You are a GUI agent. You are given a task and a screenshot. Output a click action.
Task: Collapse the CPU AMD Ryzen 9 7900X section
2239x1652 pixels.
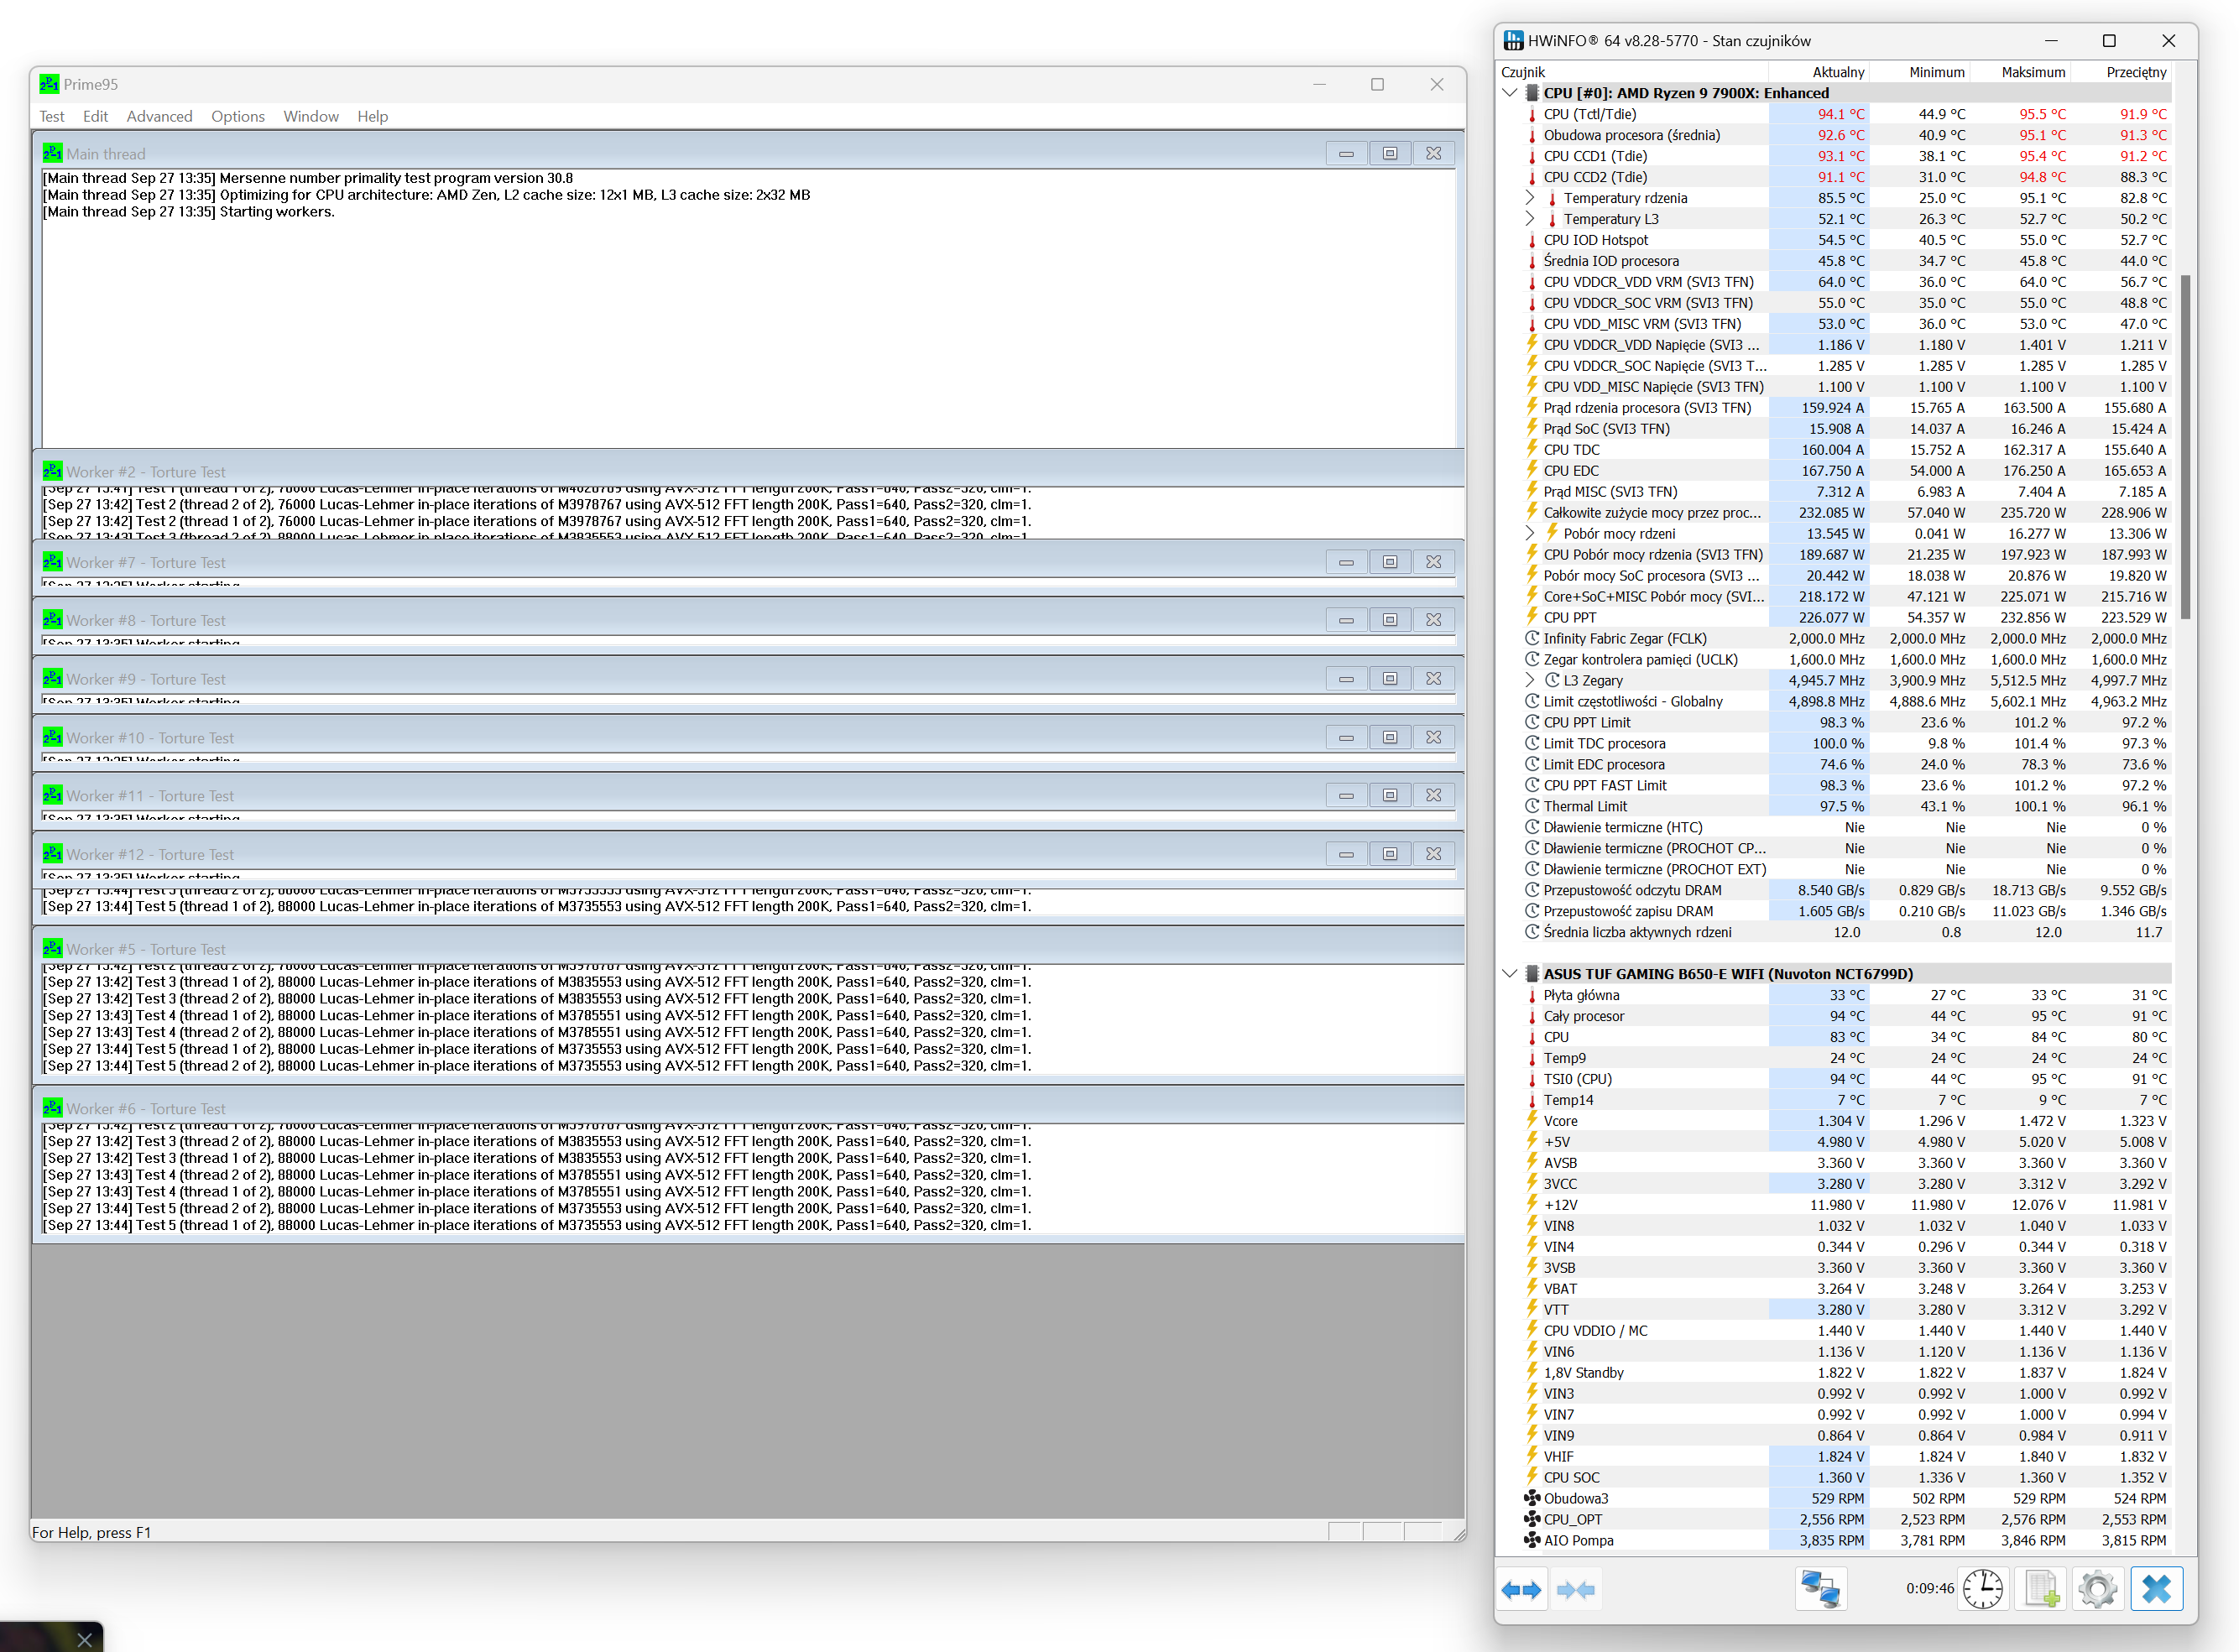pyautogui.click(x=1510, y=93)
